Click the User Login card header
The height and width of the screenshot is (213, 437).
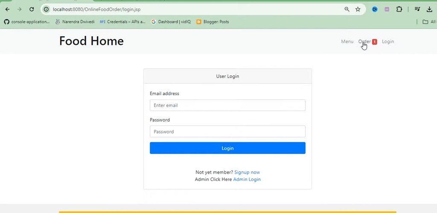[228, 76]
